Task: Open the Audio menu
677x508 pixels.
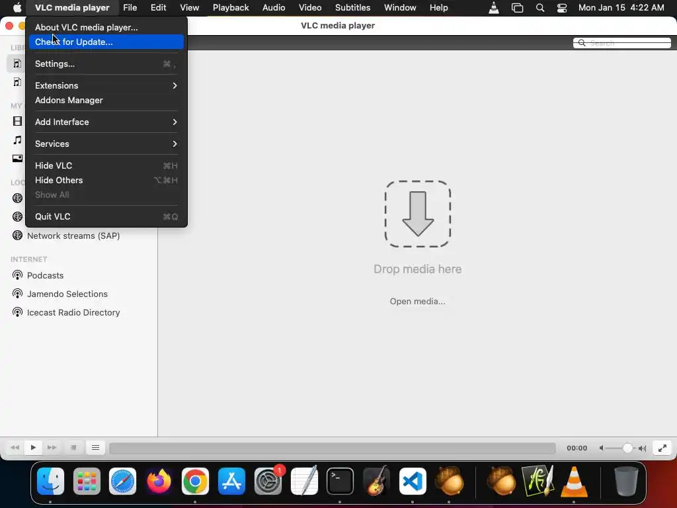Action: pyautogui.click(x=274, y=8)
